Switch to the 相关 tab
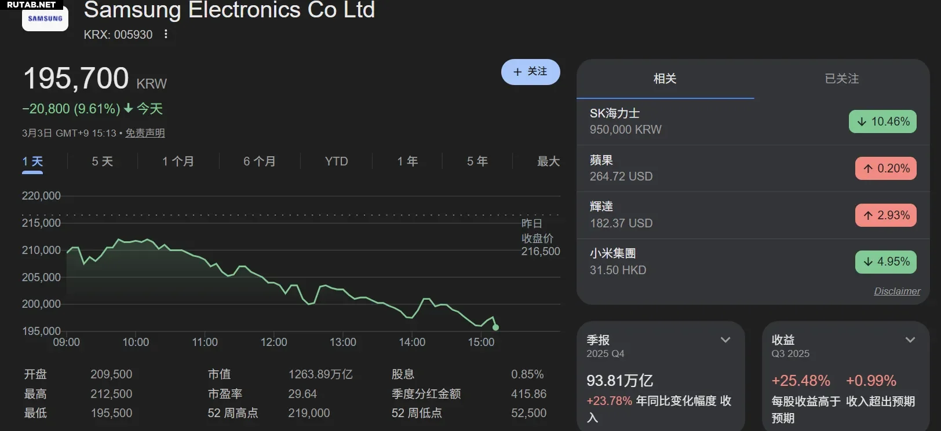The width and height of the screenshot is (941, 431). pyautogui.click(x=665, y=79)
